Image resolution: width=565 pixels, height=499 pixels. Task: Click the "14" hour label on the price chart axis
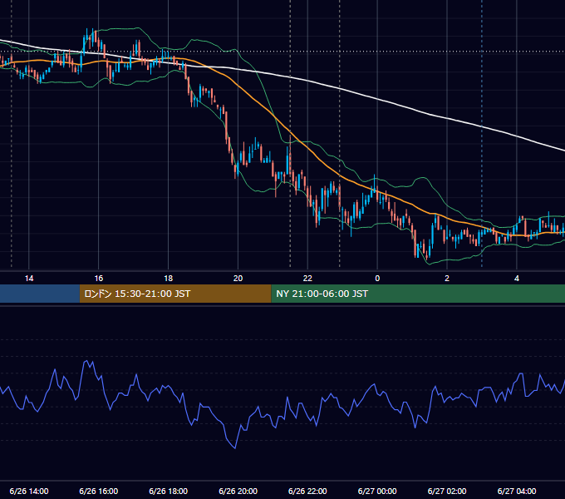(x=29, y=279)
